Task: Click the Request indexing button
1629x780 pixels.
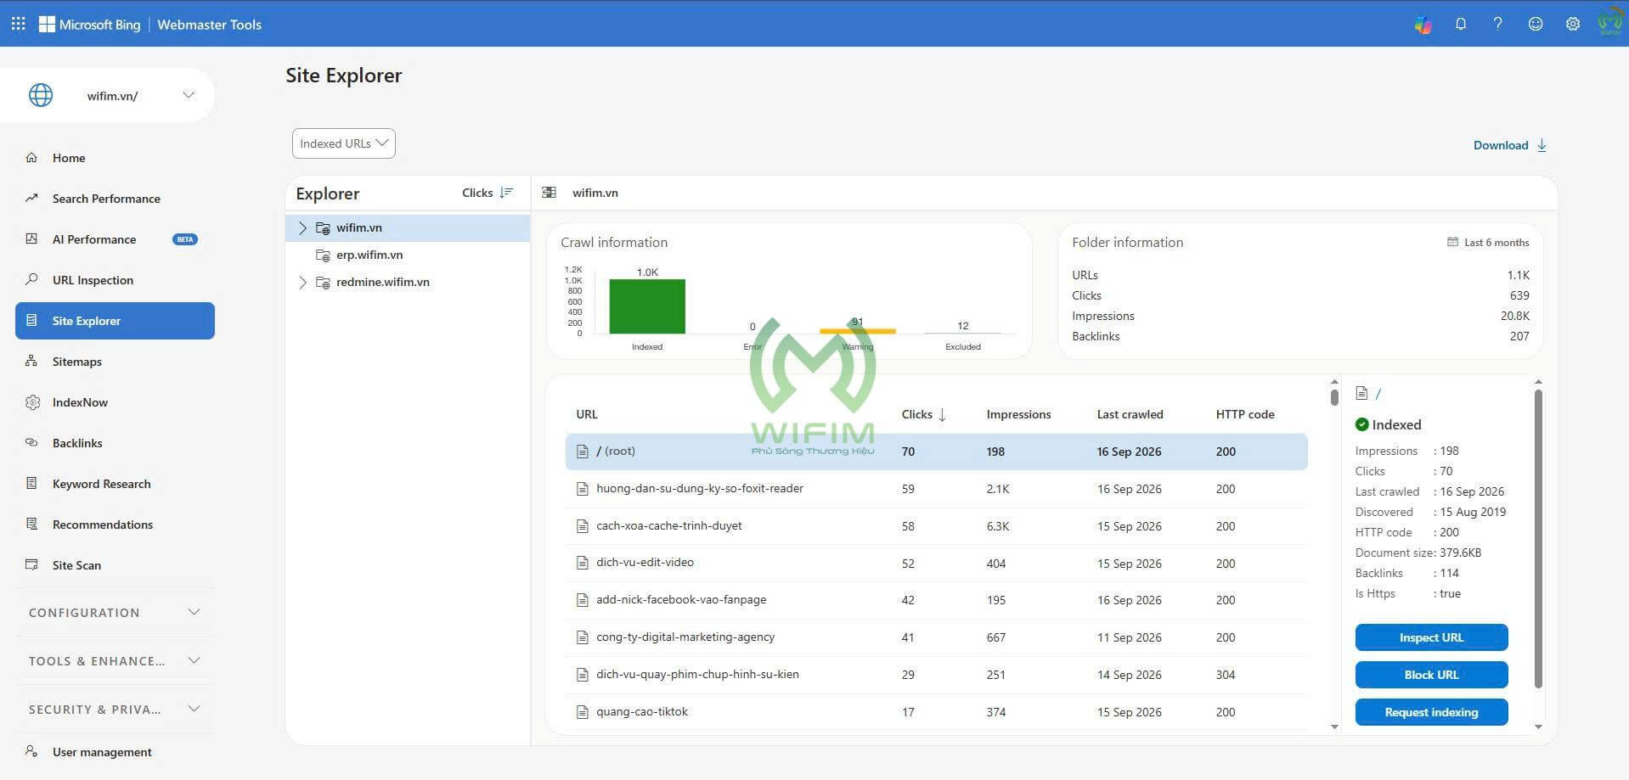Action: [x=1431, y=712]
